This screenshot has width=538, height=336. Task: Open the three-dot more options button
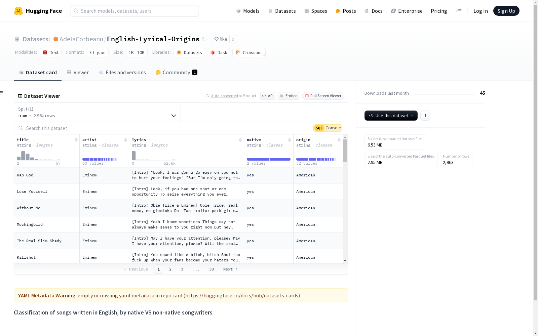(425, 116)
